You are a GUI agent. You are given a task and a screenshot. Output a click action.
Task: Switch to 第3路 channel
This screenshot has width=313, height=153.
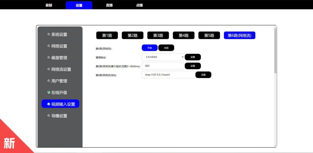(158, 35)
